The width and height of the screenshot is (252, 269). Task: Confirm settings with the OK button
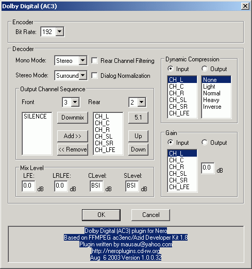101,215
